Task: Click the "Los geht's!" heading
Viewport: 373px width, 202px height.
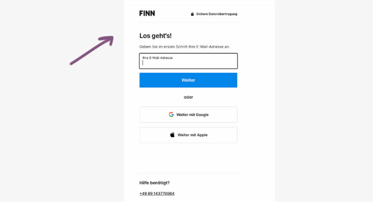Action: click(x=156, y=36)
